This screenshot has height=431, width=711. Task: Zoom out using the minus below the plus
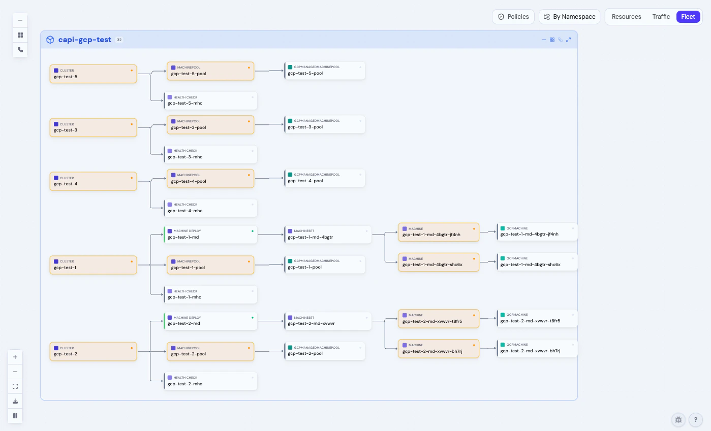(x=15, y=372)
